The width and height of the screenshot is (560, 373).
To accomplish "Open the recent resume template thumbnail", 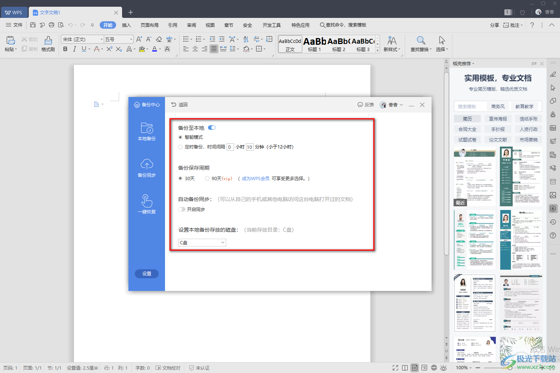I will tap(475, 176).
